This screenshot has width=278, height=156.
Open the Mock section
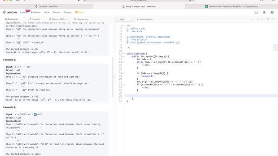pos(46,12)
